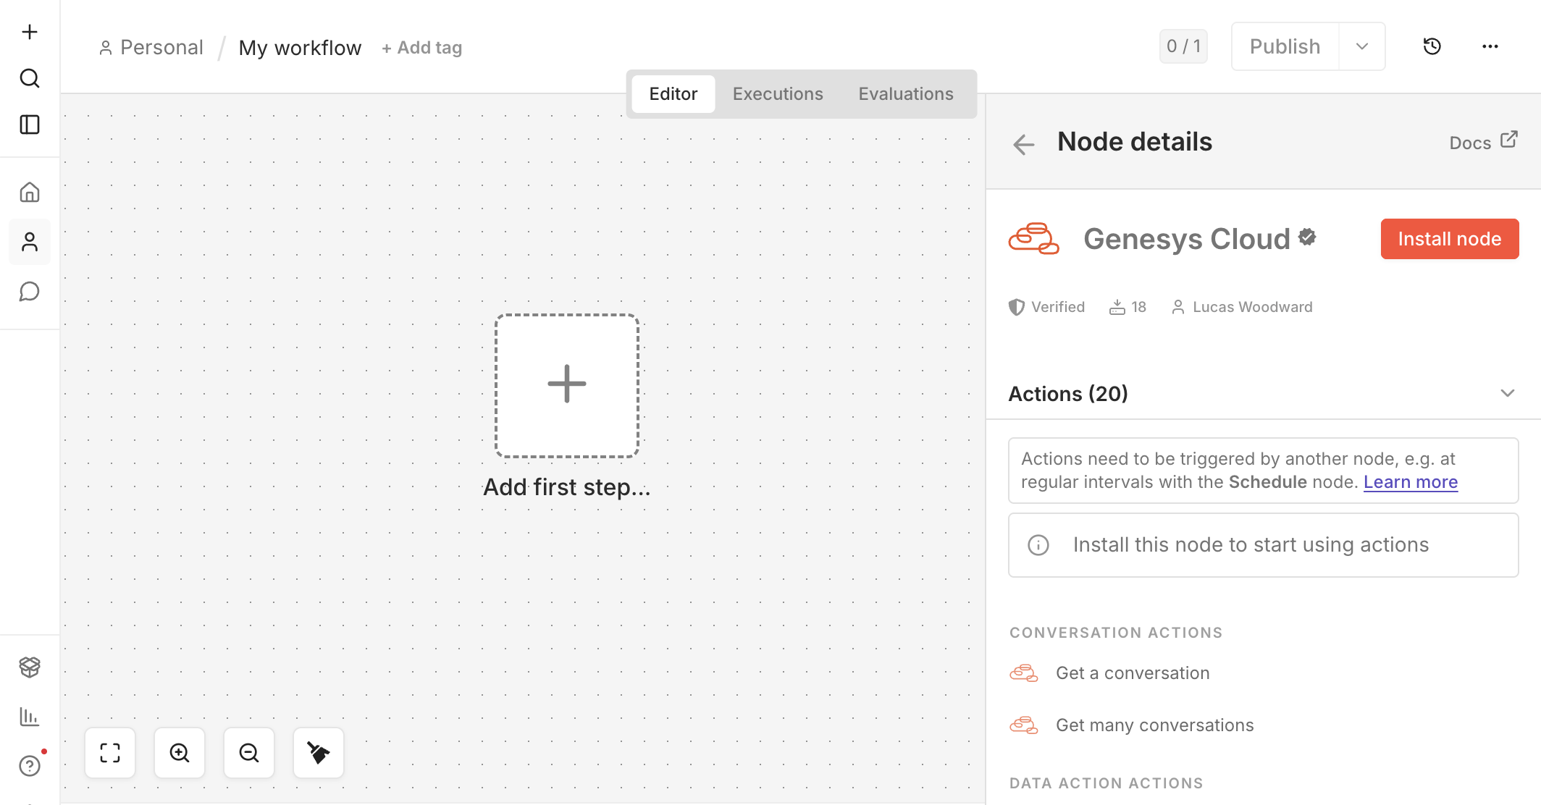Switch to the Evaluations tab
This screenshot has height=805, width=1541.
[906, 94]
